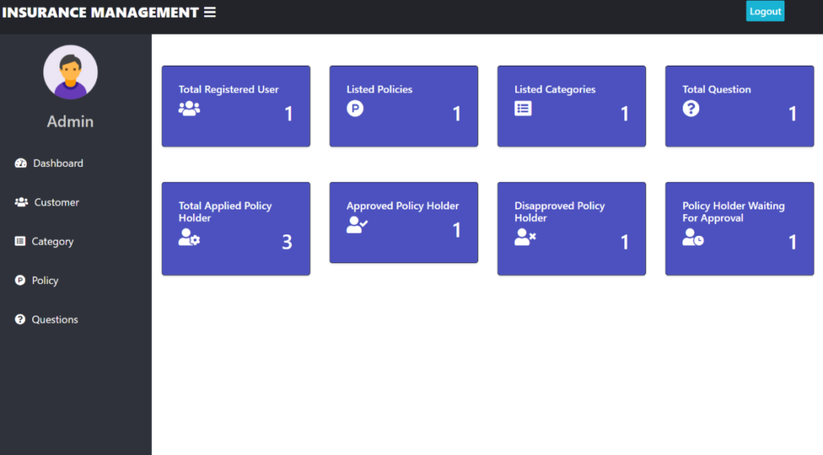The image size is (823, 455).
Task: Click the users icon on Total Registered User card
Action: coord(189,108)
